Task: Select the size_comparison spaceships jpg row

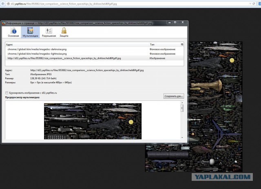Action: (x=94, y=58)
